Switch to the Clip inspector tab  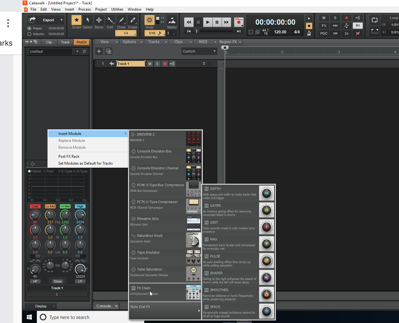coord(49,42)
